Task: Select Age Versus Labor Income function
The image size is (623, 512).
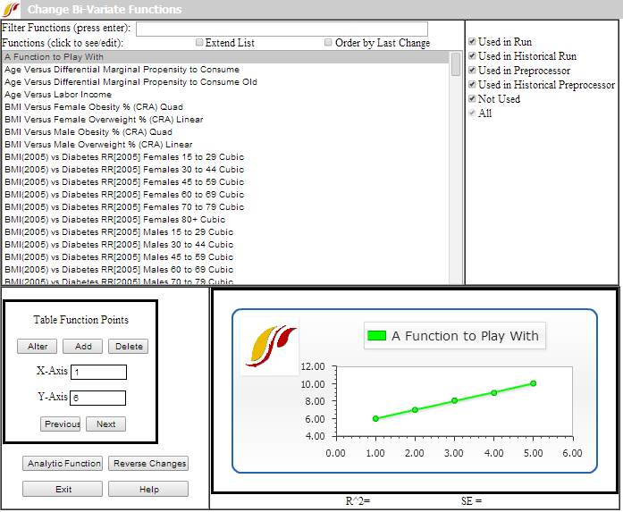Action: [x=58, y=94]
